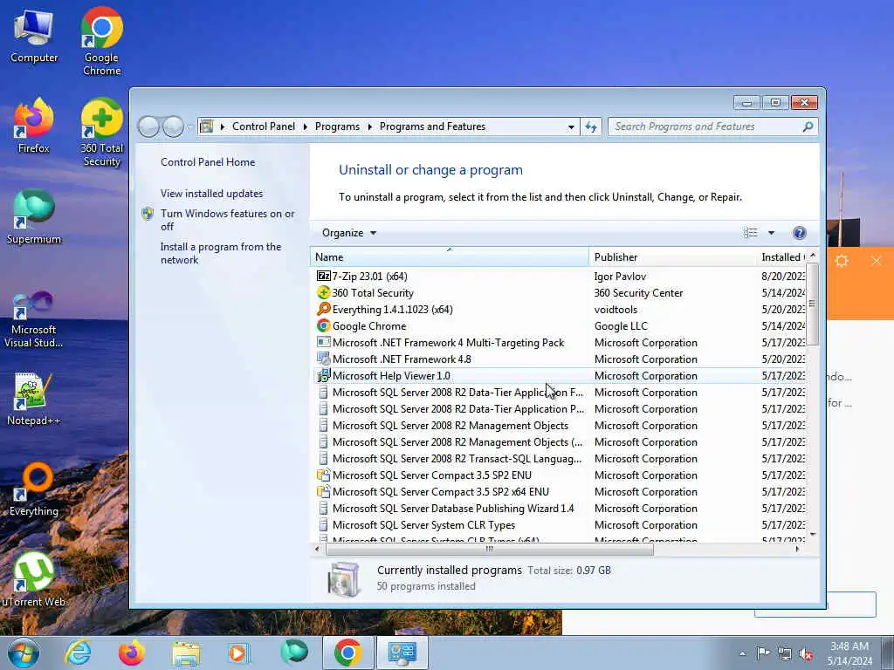
Task: Click the gear icon in the orange window
Action: [842, 261]
